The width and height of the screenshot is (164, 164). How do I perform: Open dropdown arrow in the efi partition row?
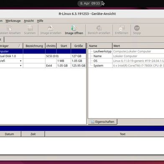coord(20,61)
